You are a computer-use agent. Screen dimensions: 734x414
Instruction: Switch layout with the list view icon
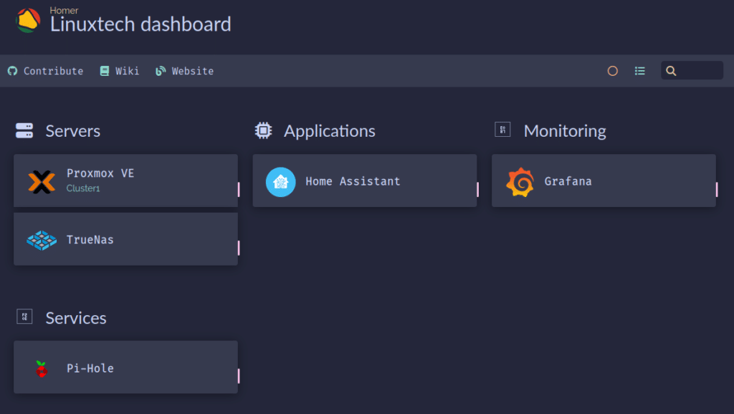click(x=640, y=71)
